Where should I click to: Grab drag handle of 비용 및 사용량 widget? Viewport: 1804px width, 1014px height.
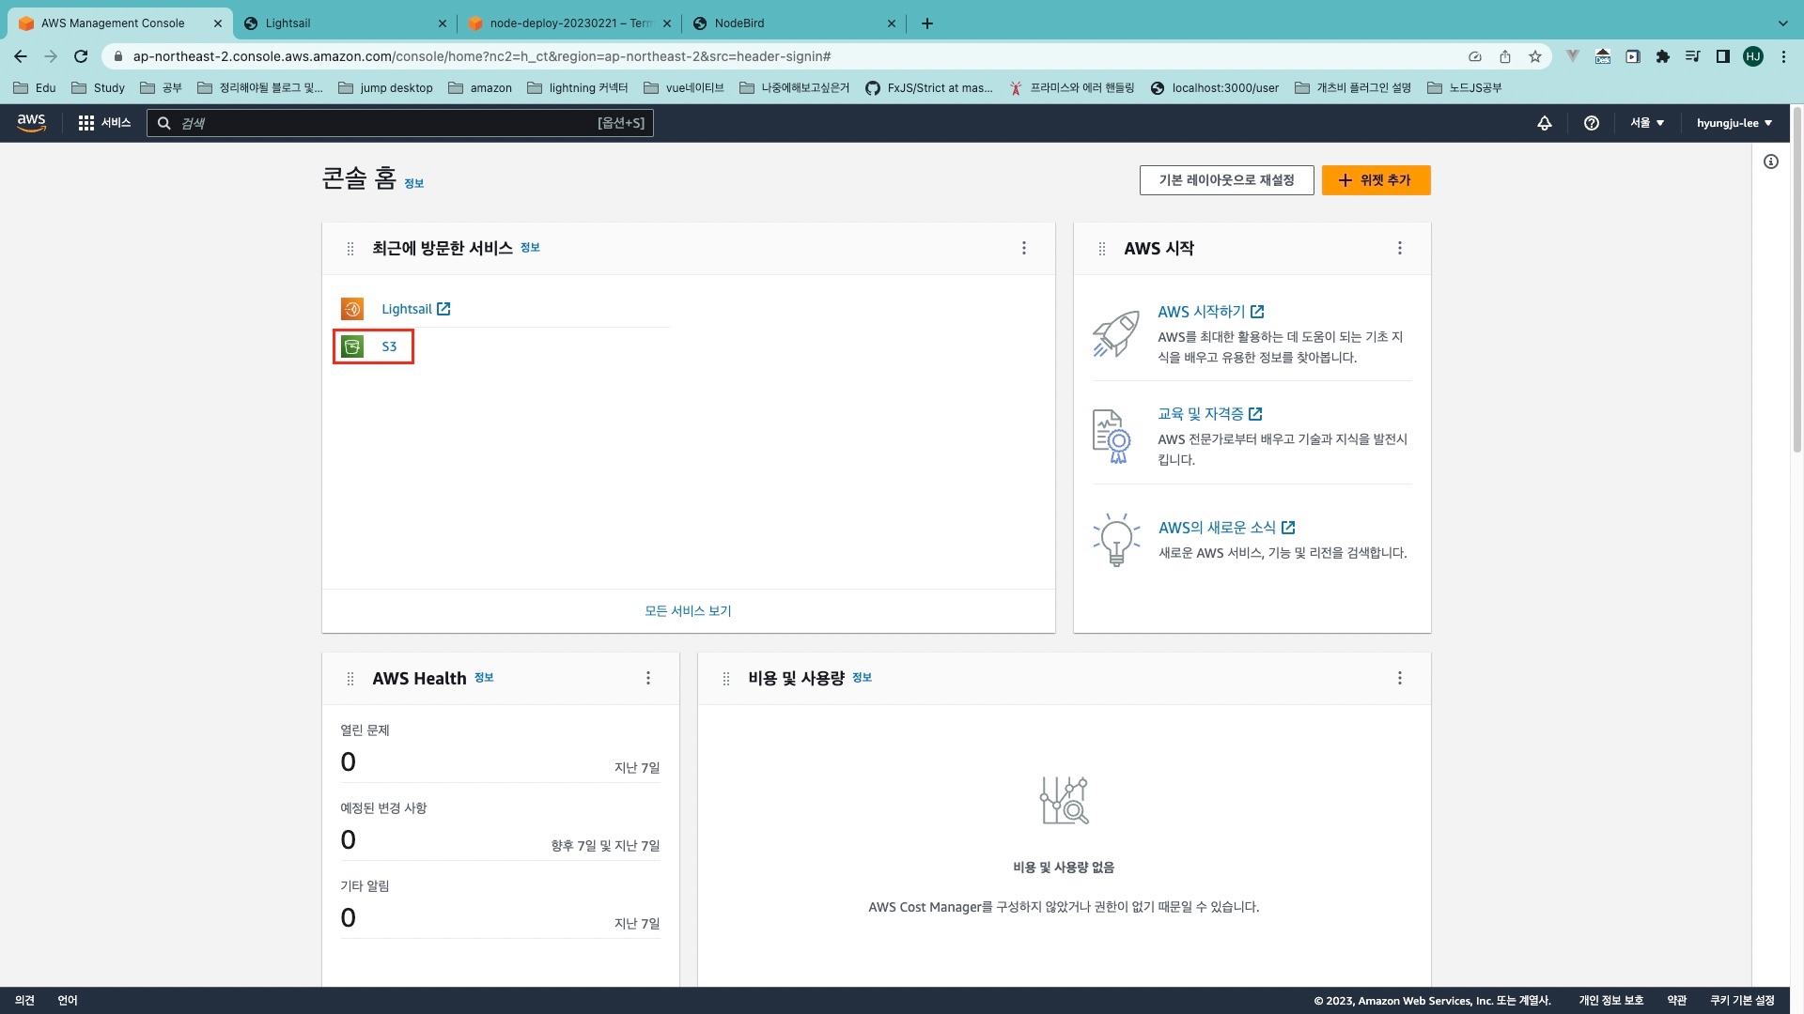(x=726, y=679)
